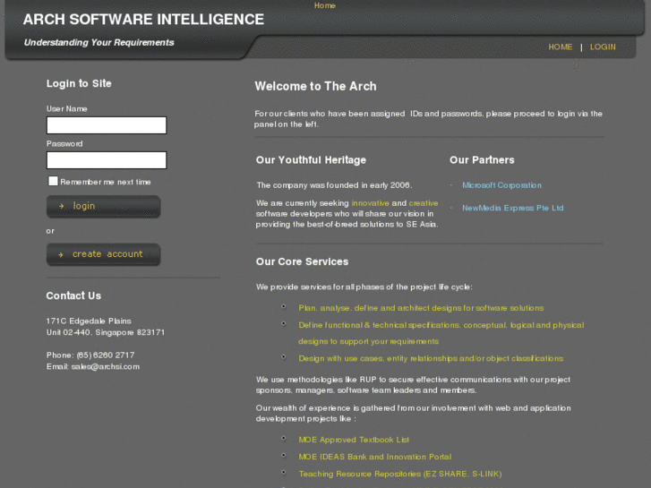651x488 pixels.
Task: Focus the User Name input field
Action: (107, 125)
